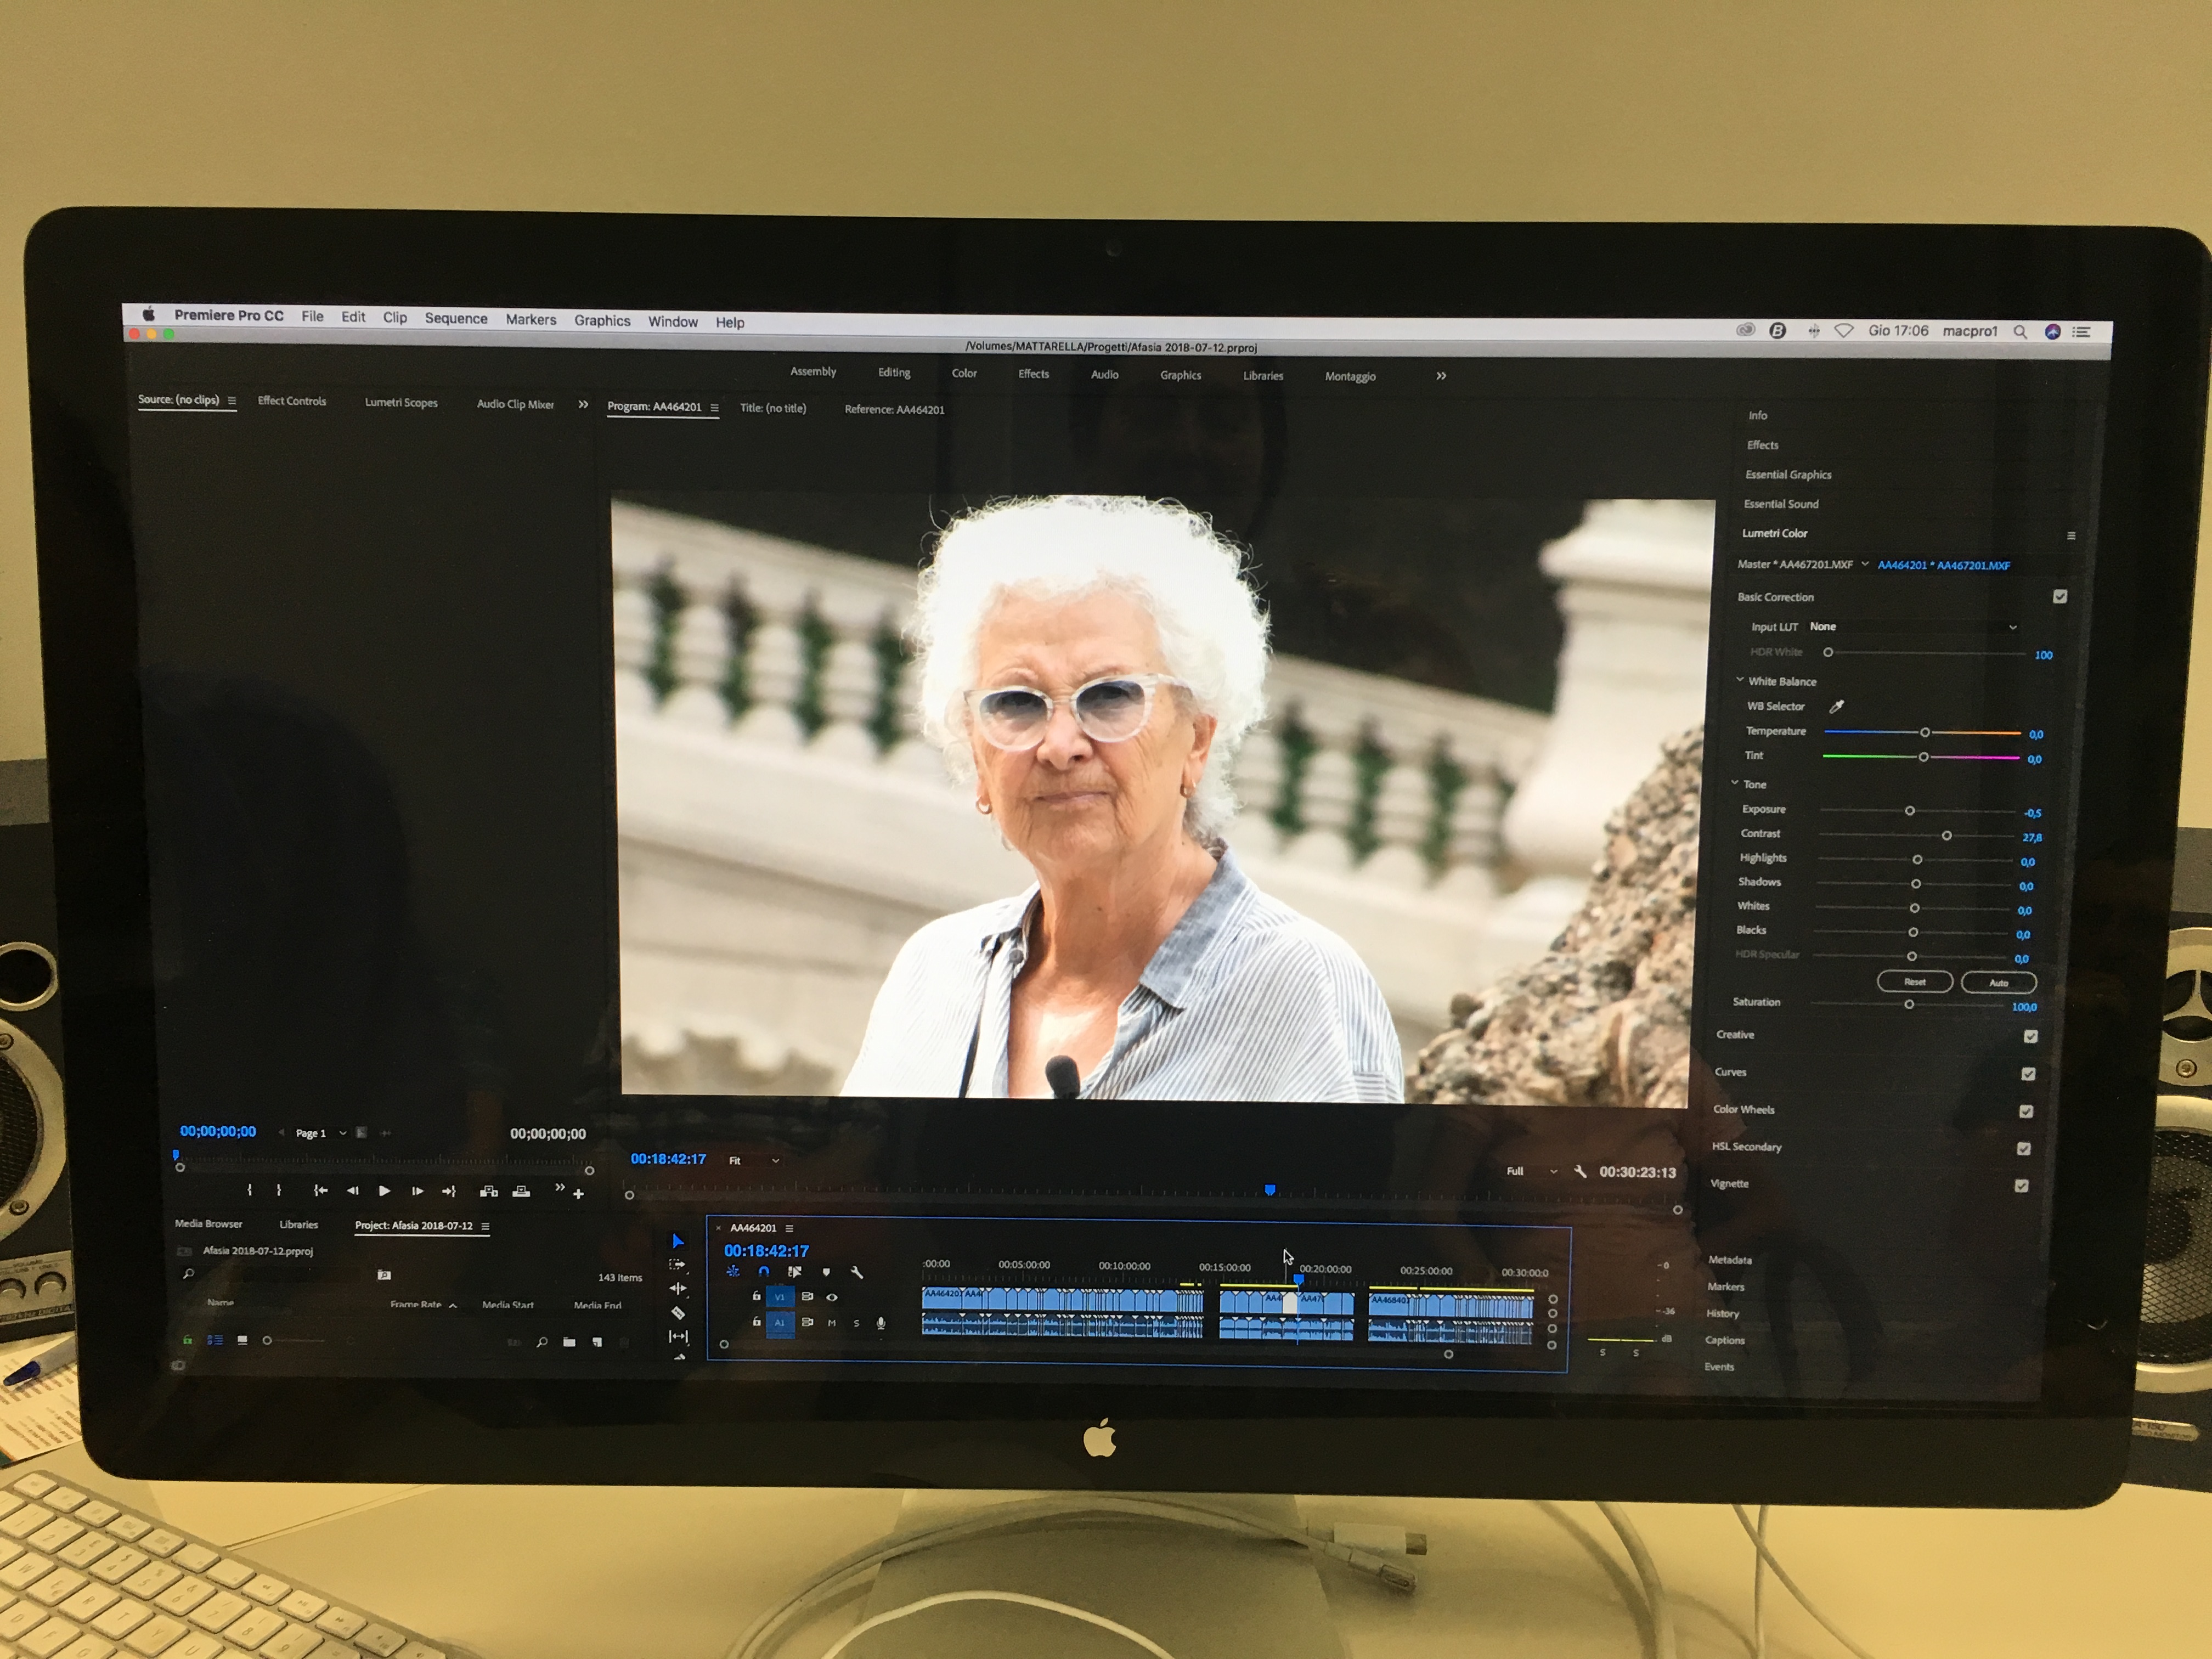Collapse the White Balance section
Image resolution: width=2212 pixels, height=1659 pixels.
[x=1740, y=680]
